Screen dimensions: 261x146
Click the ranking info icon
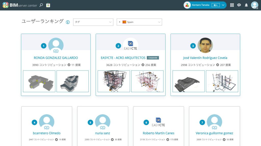pyautogui.click(x=68, y=22)
